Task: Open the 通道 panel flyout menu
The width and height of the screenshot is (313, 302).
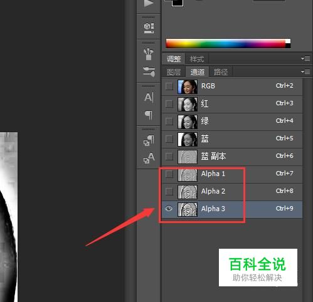Action: tap(305, 72)
